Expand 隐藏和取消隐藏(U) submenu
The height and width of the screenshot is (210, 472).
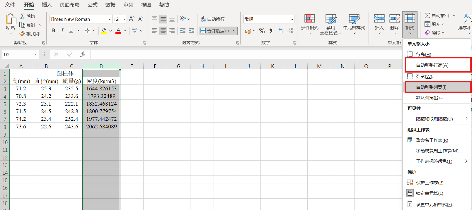(437, 119)
